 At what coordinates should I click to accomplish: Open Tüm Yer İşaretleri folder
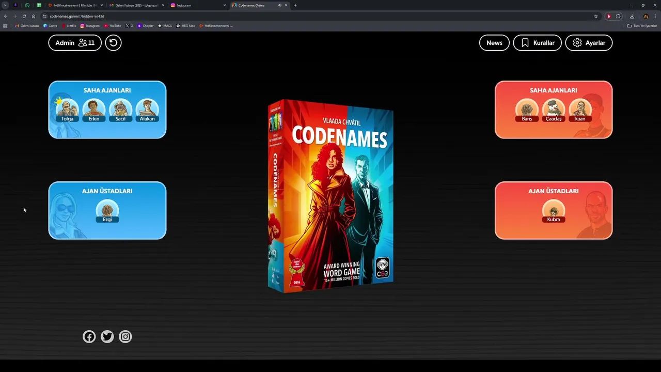tap(642, 25)
